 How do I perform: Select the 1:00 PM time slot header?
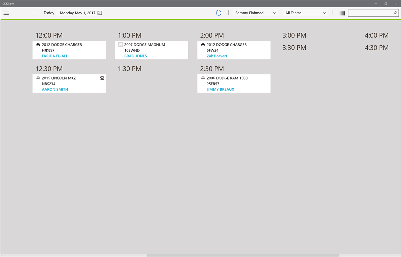click(130, 36)
